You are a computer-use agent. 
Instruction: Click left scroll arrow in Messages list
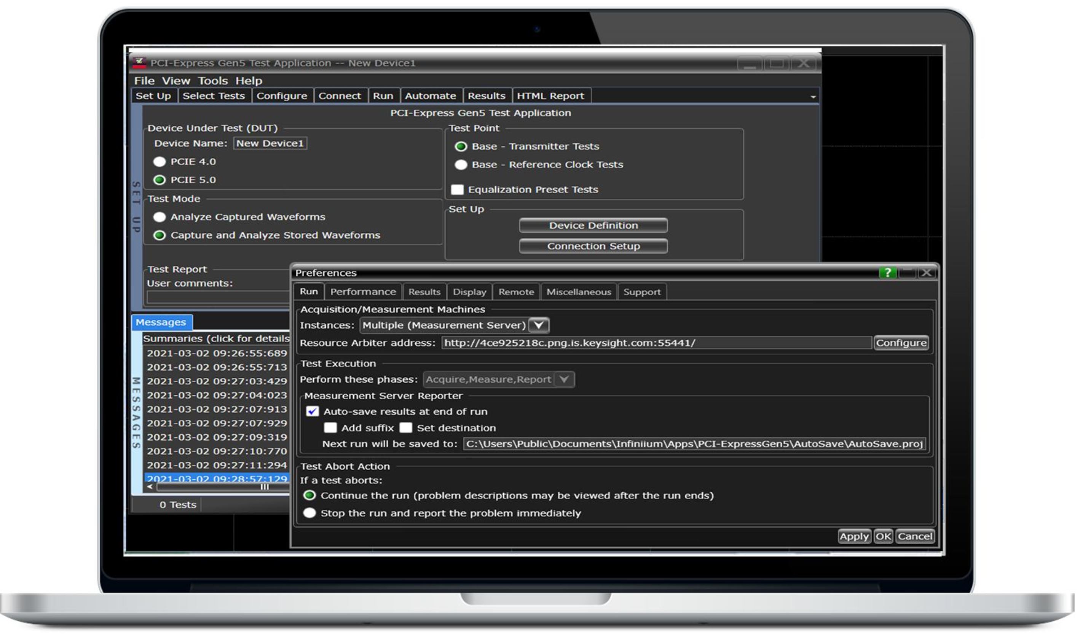(150, 487)
